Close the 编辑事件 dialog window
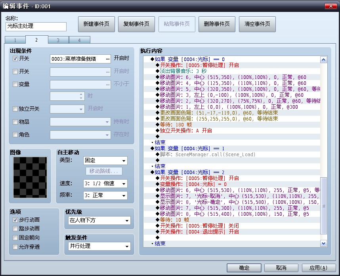 point(330,6)
